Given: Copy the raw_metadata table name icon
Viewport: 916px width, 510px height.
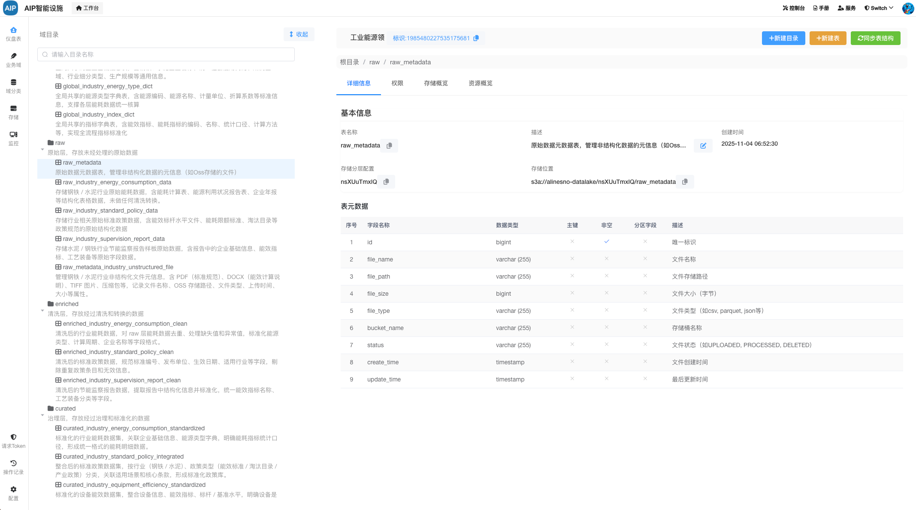Looking at the screenshot, I should 389,146.
